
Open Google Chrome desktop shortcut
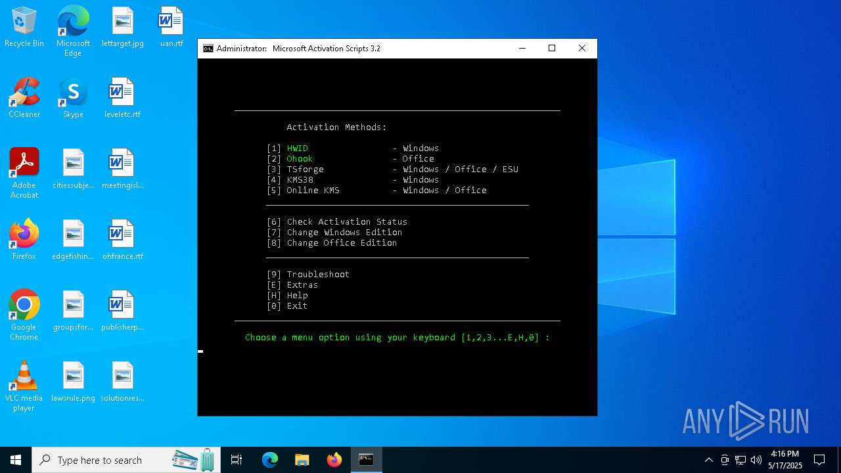point(24,315)
